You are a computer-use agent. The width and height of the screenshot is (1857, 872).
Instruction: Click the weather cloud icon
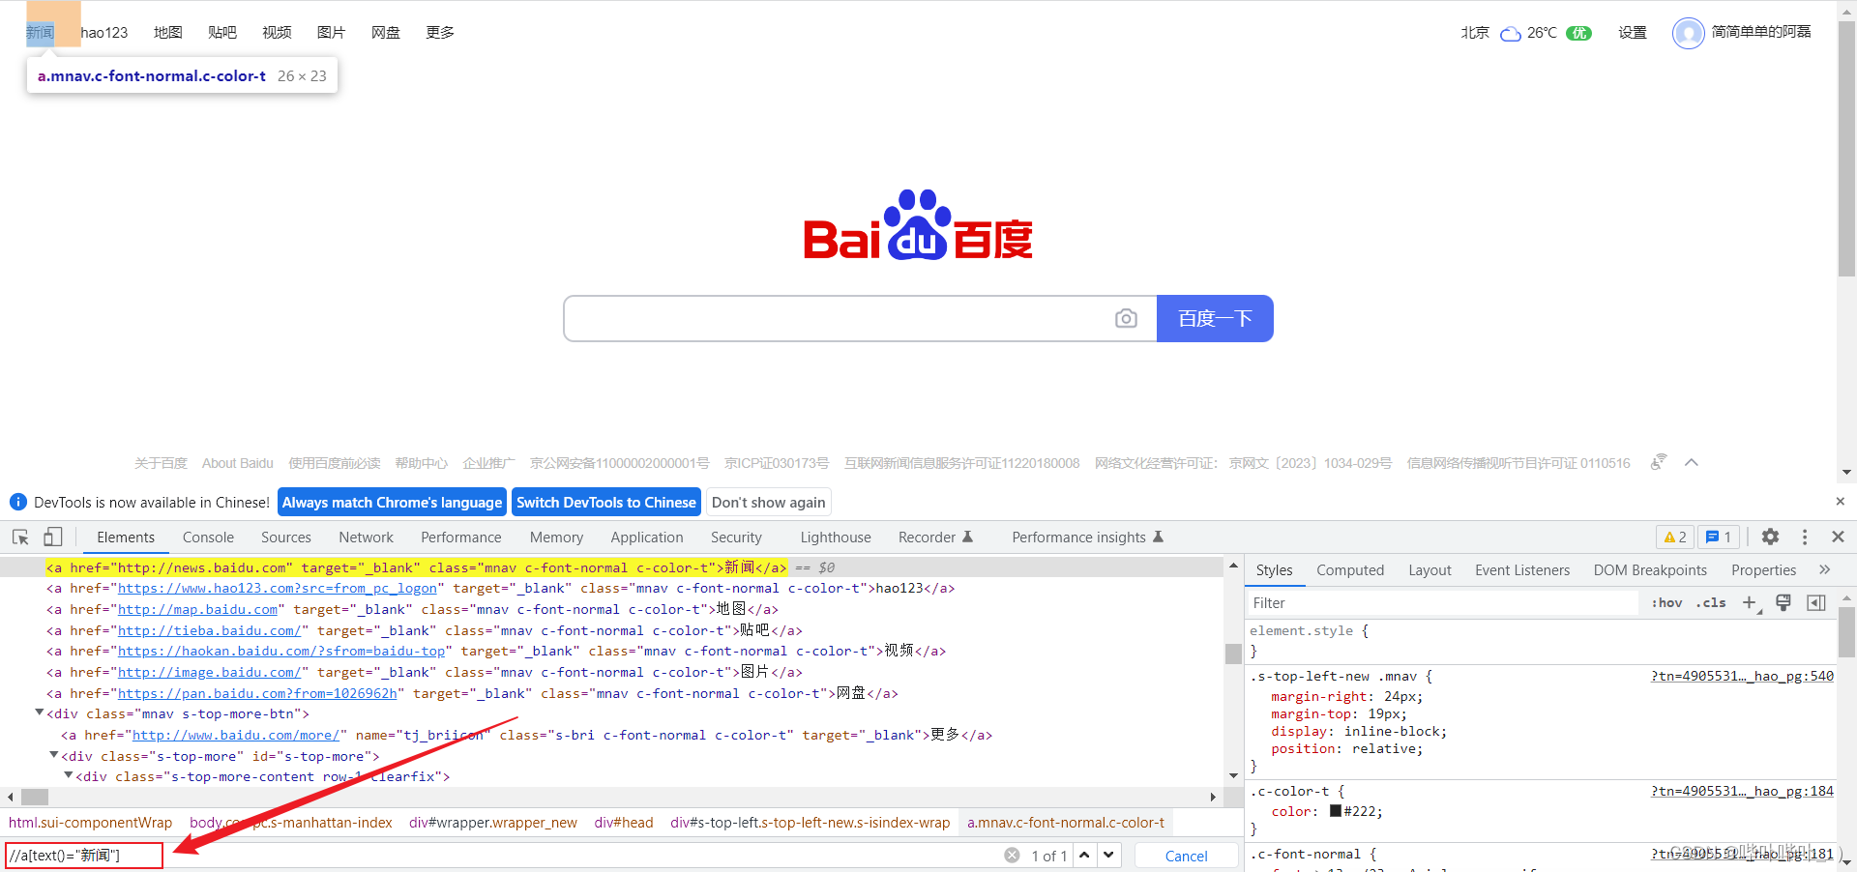[1511, 34]
